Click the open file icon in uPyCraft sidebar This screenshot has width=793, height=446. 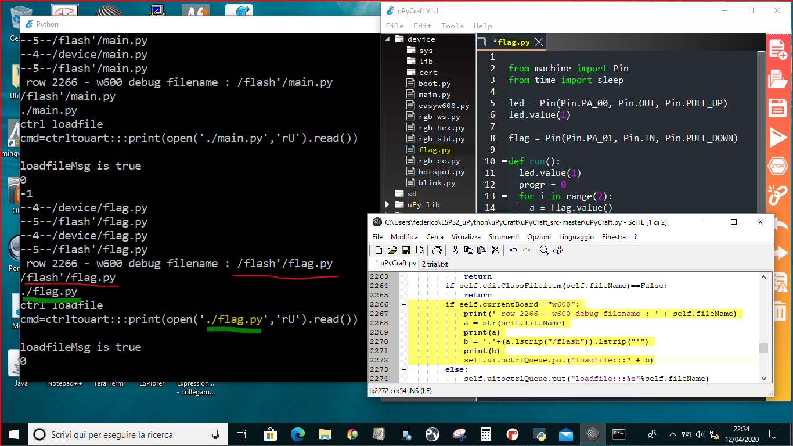click(778, 78)
